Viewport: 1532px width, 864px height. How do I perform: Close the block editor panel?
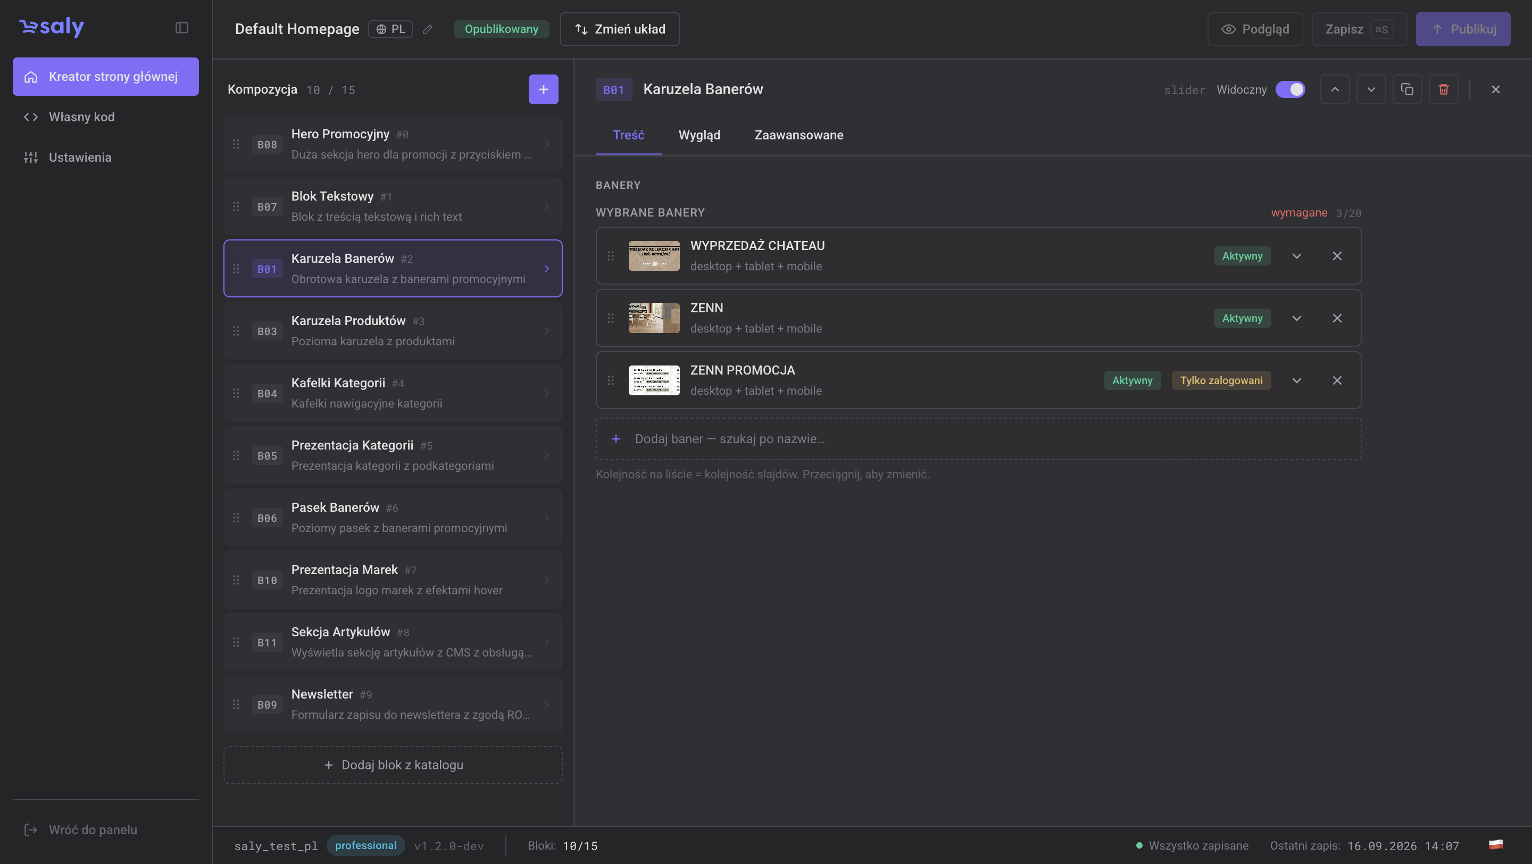(1495, 89)
